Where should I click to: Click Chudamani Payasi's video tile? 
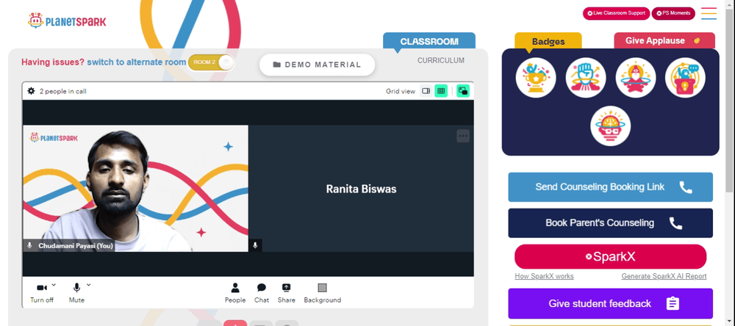click(x=135, y=188)
